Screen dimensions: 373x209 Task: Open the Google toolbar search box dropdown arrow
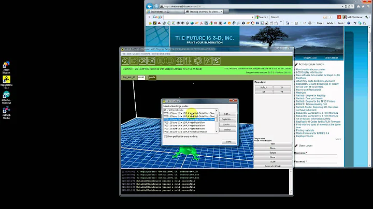click(252, 17)
